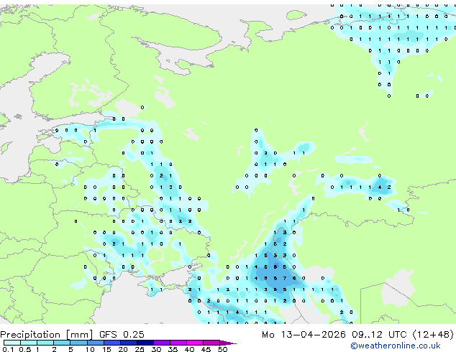Image resolution: width=456 pixels, height=352 pixels.
Task: Click the 2–5 mm legend color swatch
Action: point(62,343)
